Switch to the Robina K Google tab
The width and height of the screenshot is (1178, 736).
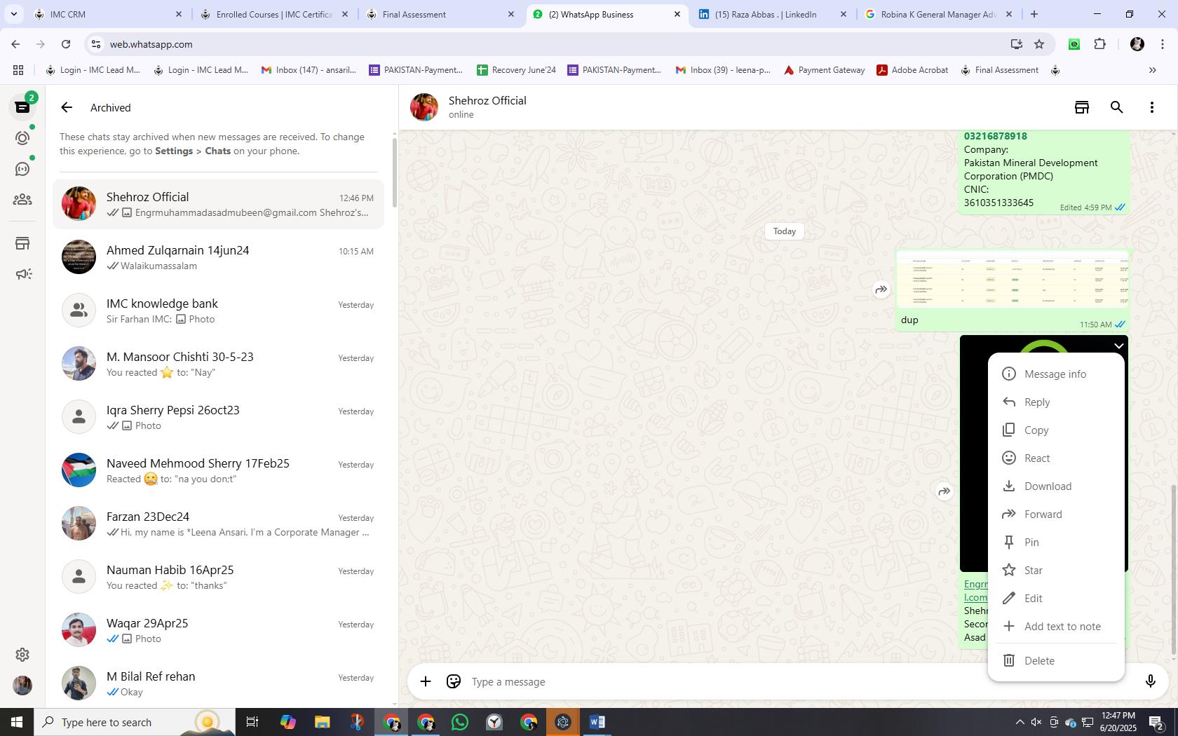(x=938, y=14)
